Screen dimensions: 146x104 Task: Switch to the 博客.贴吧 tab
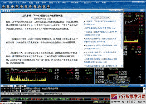pos(20,86)
